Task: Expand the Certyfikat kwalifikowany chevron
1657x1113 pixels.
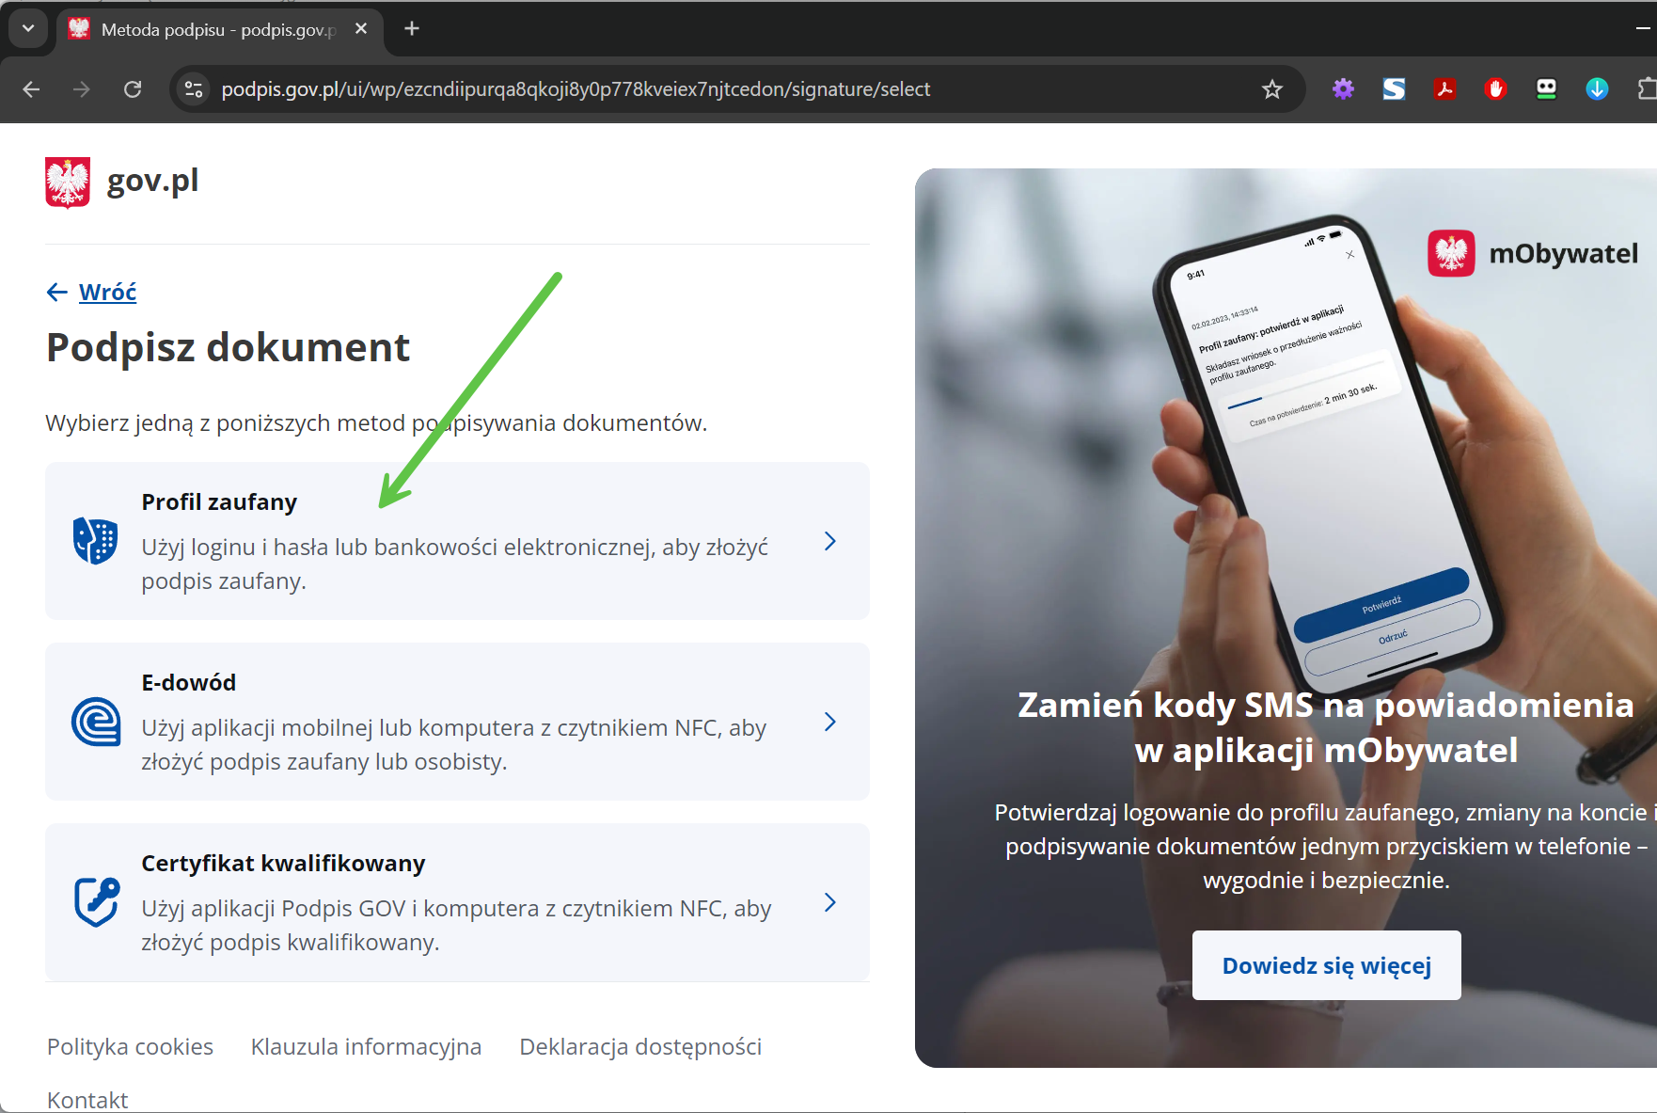Action: point(829,902)
